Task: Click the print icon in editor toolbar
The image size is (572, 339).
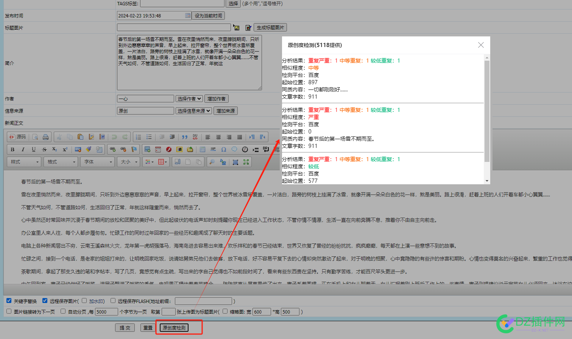Action: click(45, 137)
